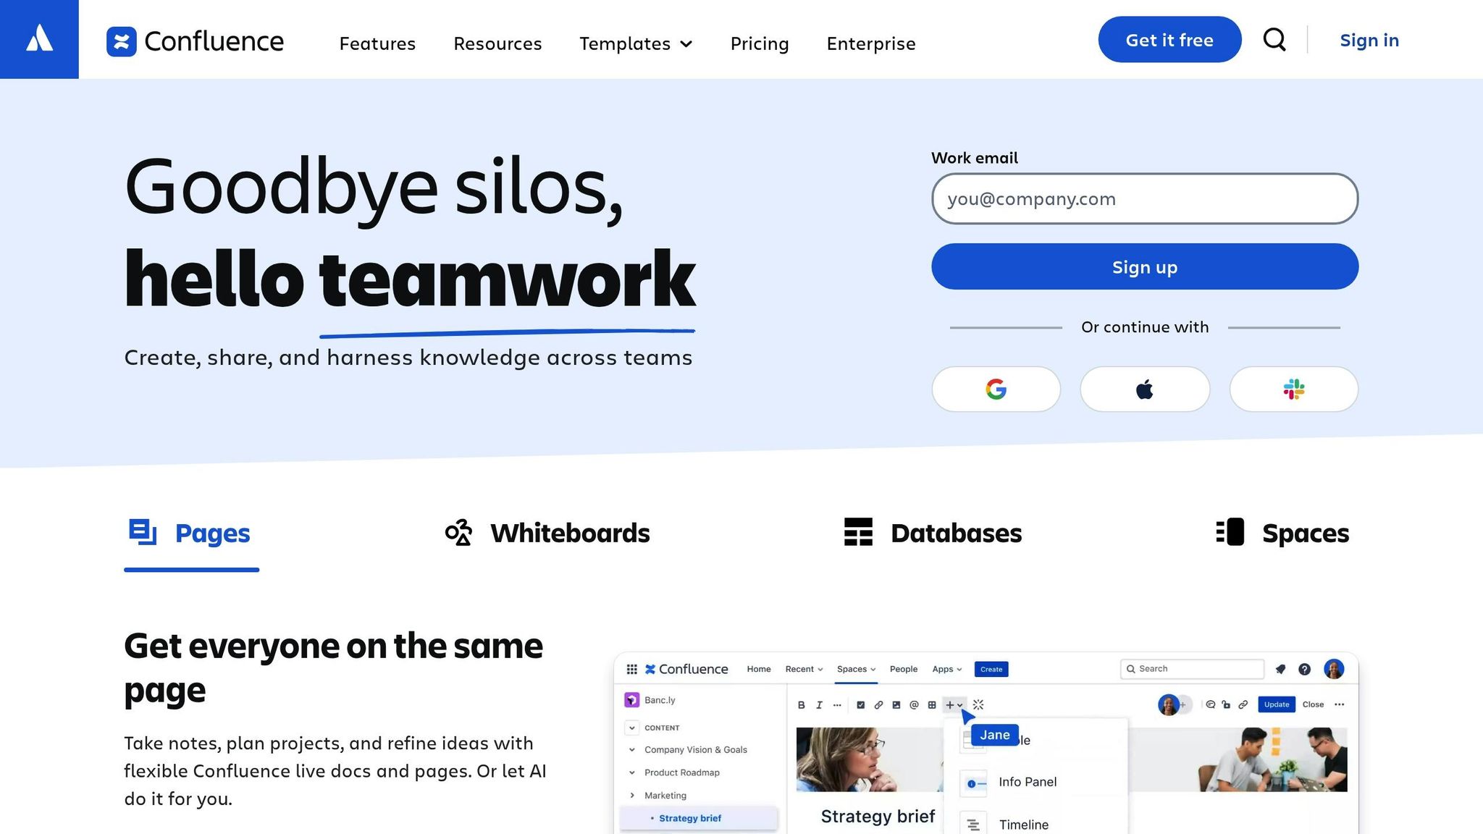Viewport: 1483px width, 834px height.
Task: Go to the Pricing page
Action: [x=760, y=43]
